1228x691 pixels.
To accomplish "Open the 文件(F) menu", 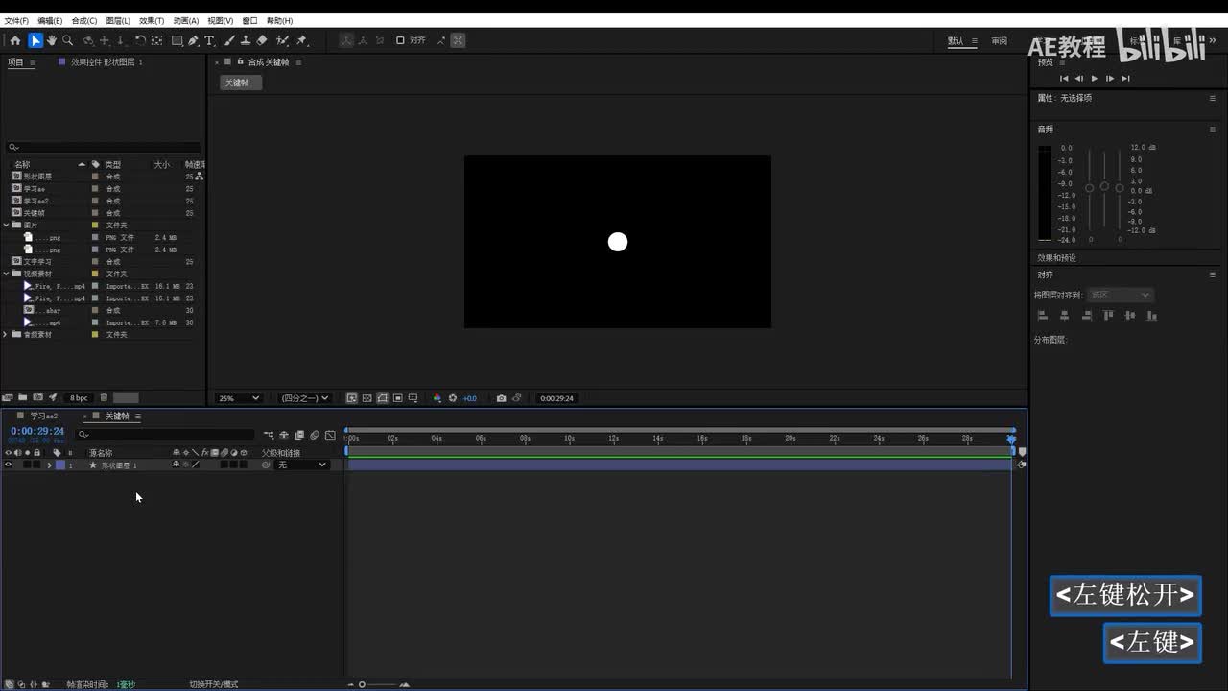I will [x=16, y=20].
